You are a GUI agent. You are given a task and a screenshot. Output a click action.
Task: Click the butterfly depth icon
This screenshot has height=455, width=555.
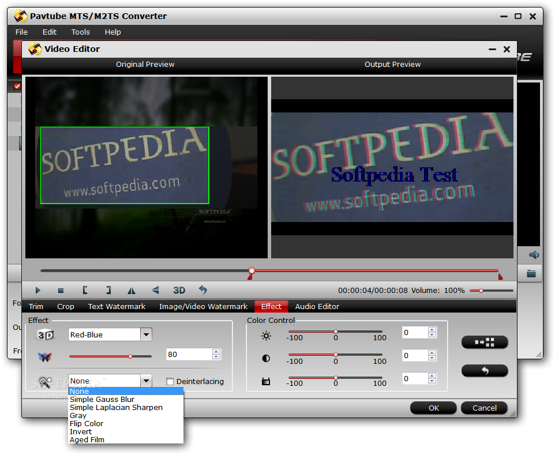coord(45,356)
